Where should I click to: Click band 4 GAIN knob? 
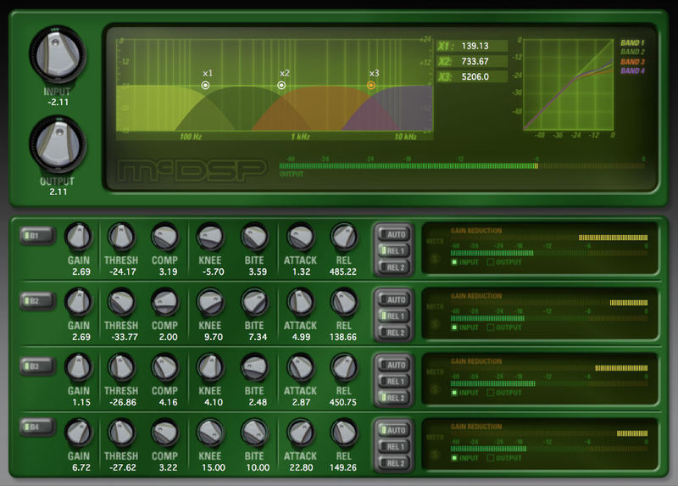[78, 432]
